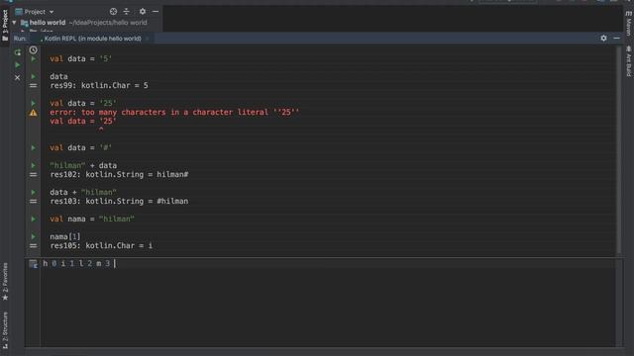The height and width of the screenshot is (356, 634).
Task: Click the 'val nama = "hilman"' line
Action: click(92, 219)
